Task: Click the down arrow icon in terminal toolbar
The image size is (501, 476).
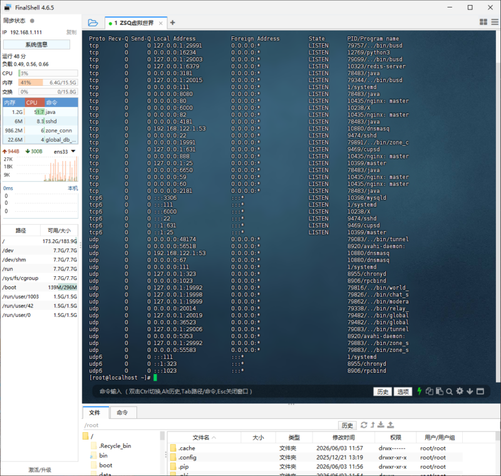Action: [470, 391]
